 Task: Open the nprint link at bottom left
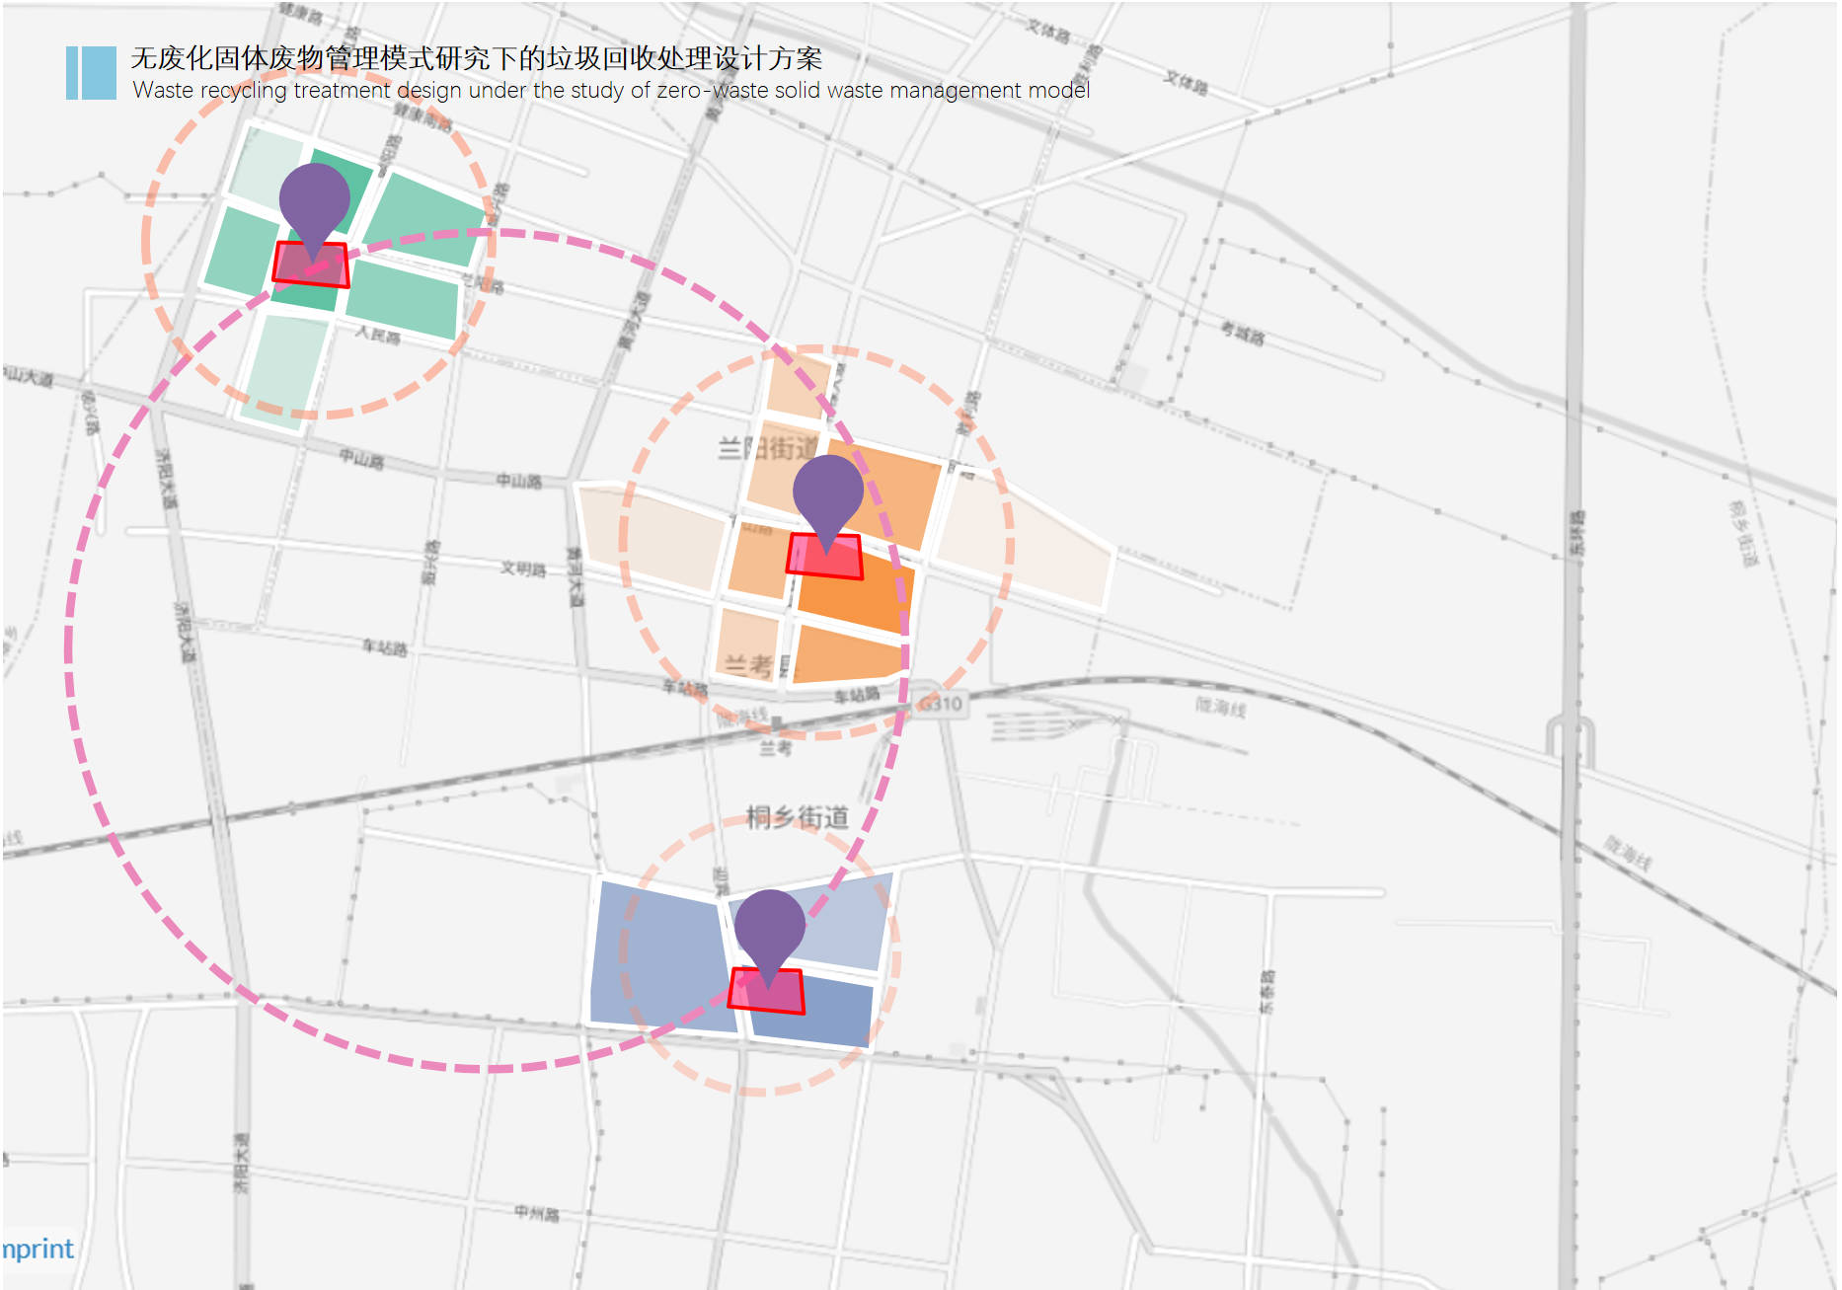38,1249
